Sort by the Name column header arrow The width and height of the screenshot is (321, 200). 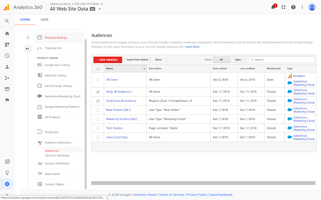point(144,69)
